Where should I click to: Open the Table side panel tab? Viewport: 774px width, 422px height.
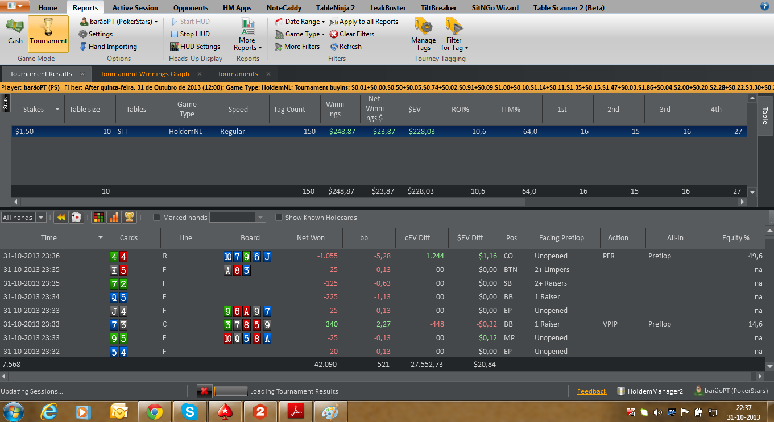[x=765, y=116]
